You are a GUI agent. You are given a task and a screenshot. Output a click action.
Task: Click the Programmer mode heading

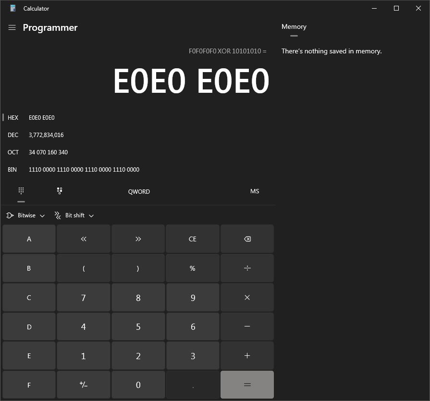[x=50, y=27]
